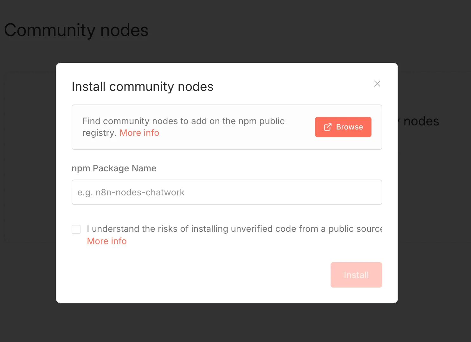Image resolution: width=471 pixels, height=342 pixels.
Task: Click the external-link icon inside Browse
Action: click(x=327, y=127)
